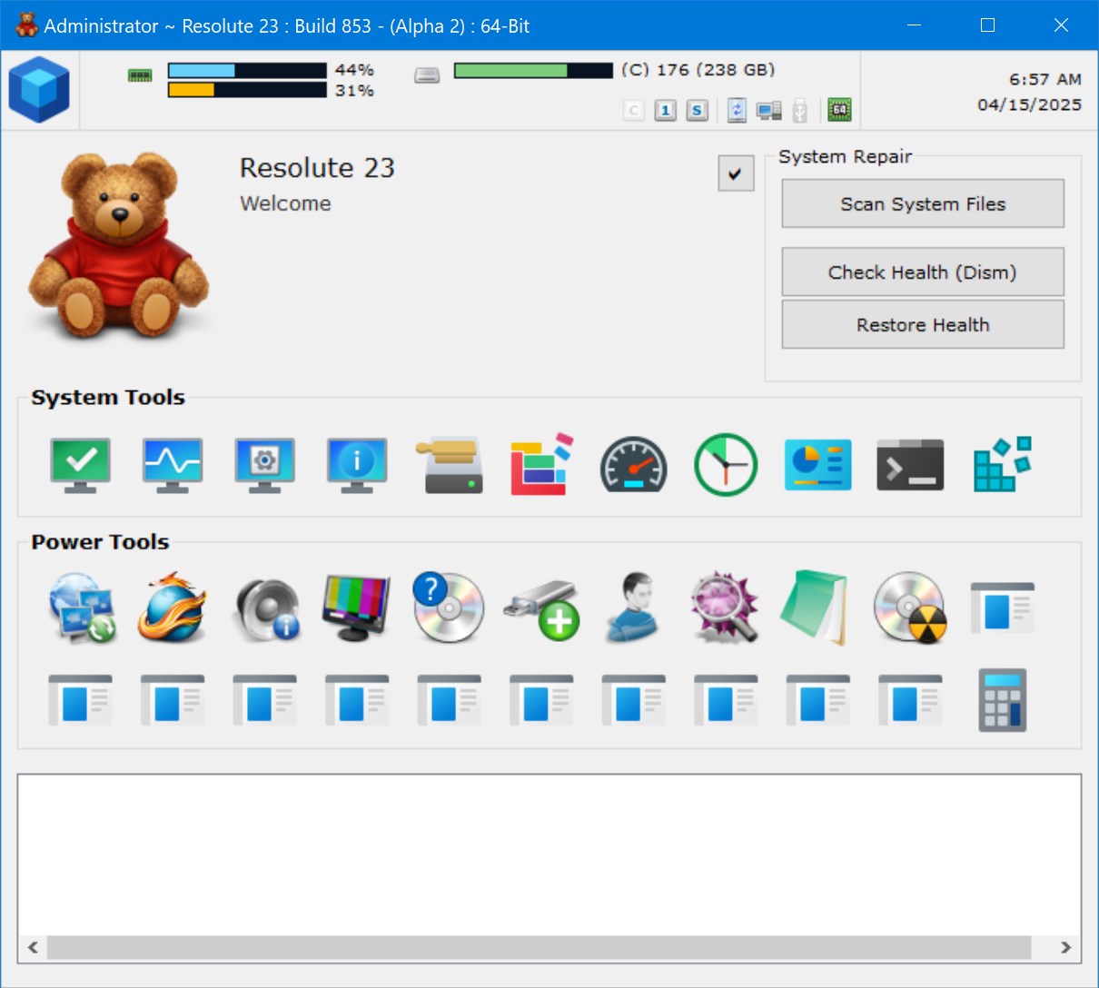Click the phone sync arrows status icon
Image resolution: width=1099 pixels, height=988 pixels.
[737, 111]
